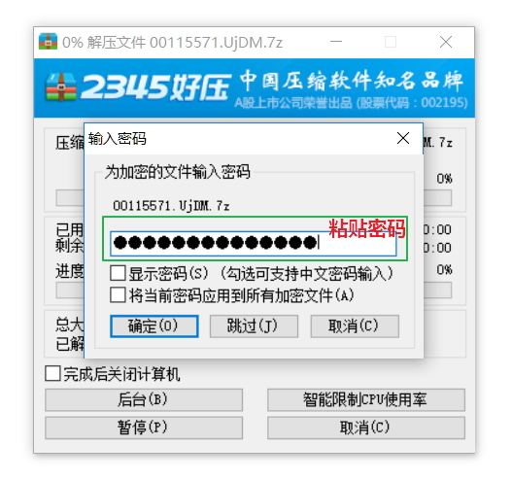The width and height of the screenshot is (512, 479).
Task: Toggle 完成后关闭计算机 checkbox
Action: point(52,373)
